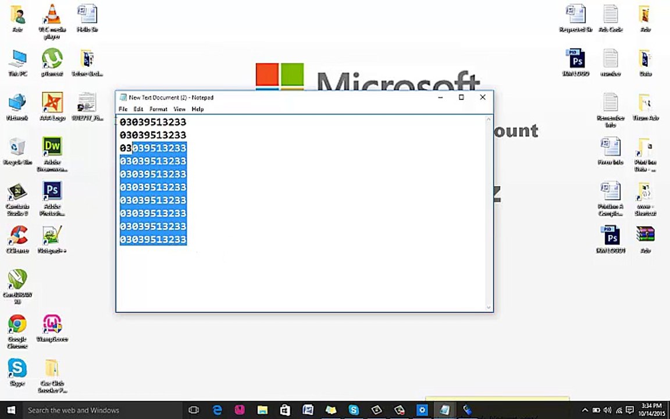Screen dimensions: 670x419
Task: Select the user folder desktop icon
Action: [17, 19]
